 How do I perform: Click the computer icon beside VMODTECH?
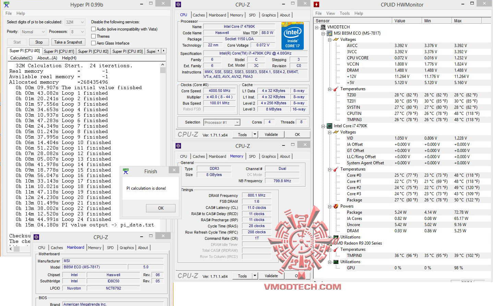click(x=323, y=27)
